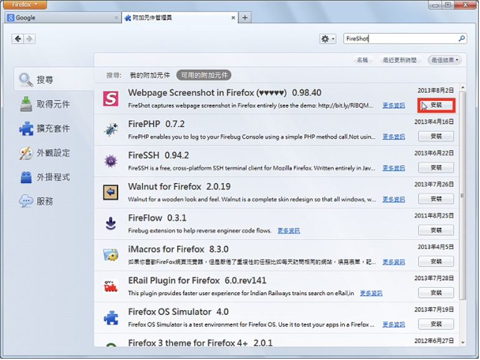Install the ERail Plugin for Firefox
The height and width of the screenshot is (360, 480).
[x=436, y=293]
